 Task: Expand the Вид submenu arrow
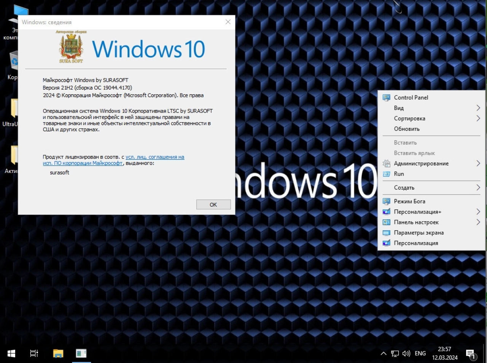click(x=478, y=108)
